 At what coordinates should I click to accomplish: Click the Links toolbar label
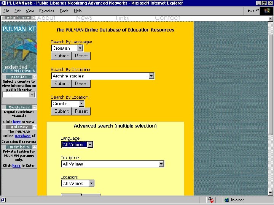(x=250, y=11)
